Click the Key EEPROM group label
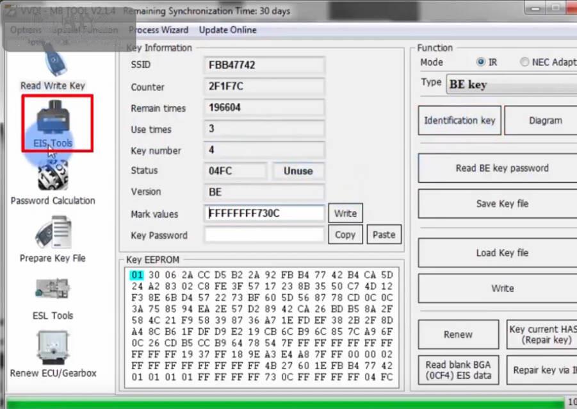Viewport: 577px width, 409px height. coord(152,260)
